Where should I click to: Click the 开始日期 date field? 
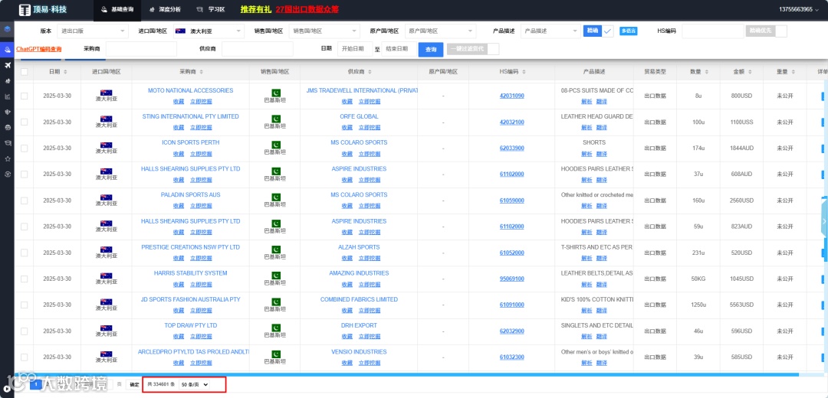[355, 49]
